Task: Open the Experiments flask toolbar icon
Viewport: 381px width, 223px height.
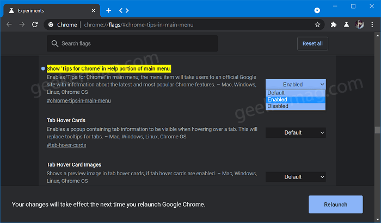Action: click(x=346, y=24)
